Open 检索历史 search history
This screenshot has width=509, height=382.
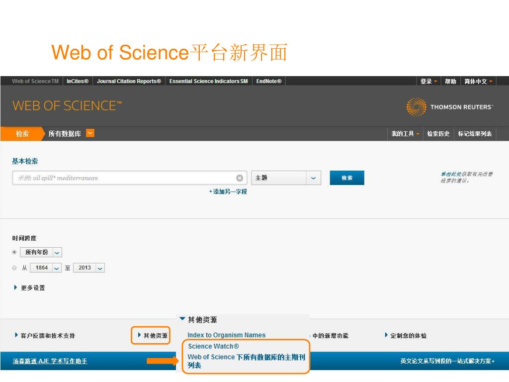click(438, 133)
